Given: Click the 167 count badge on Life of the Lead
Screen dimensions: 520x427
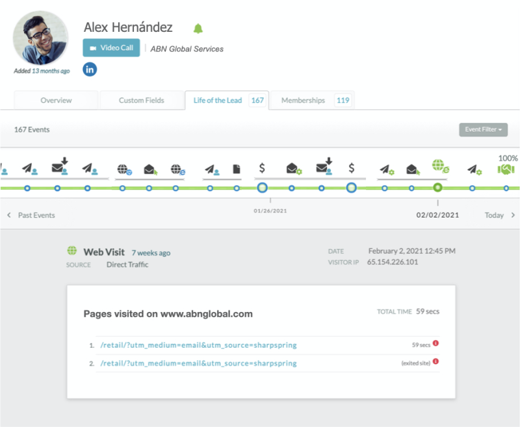Looking at the screenshot, I should tap(257, 100).
